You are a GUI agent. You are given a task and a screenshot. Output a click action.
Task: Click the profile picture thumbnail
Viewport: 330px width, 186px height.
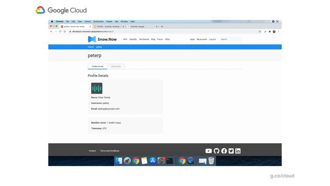(96, 88)
